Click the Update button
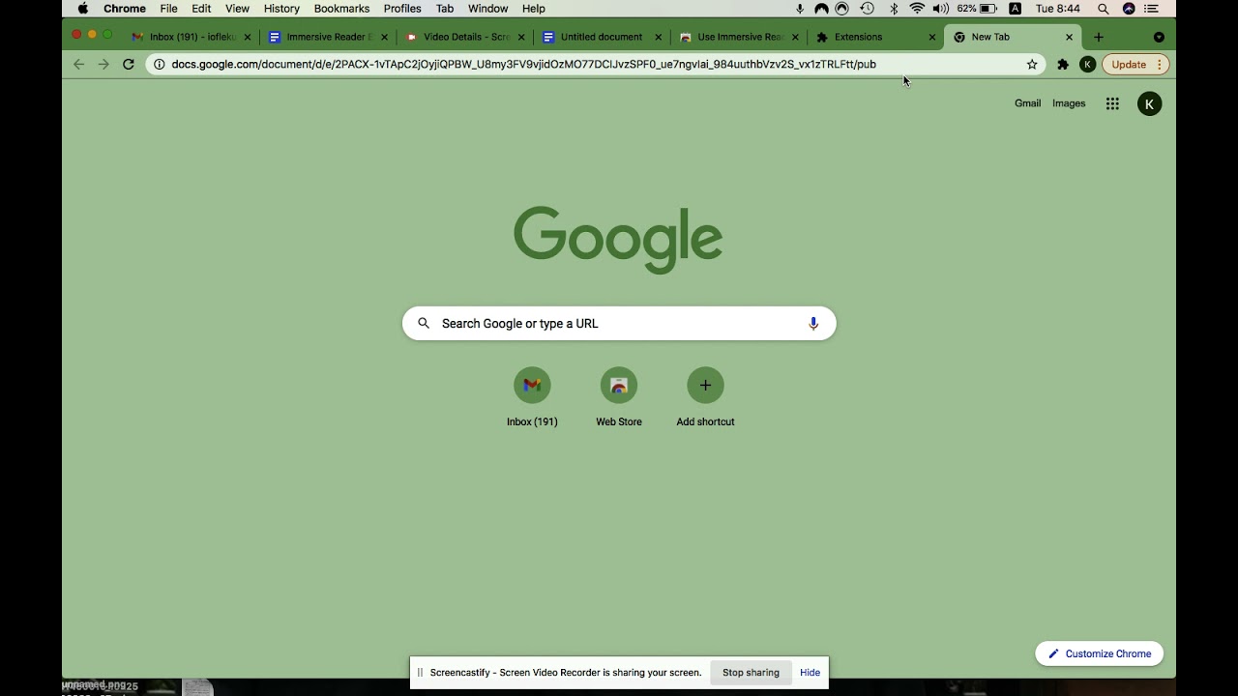 click(1129, 64)
